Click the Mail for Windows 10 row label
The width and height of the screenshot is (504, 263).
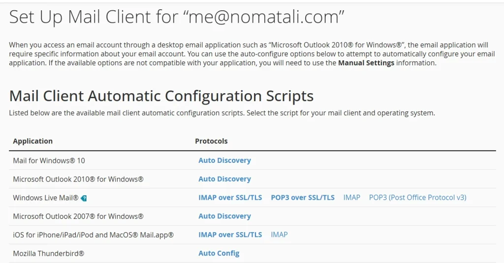[49, 160]
